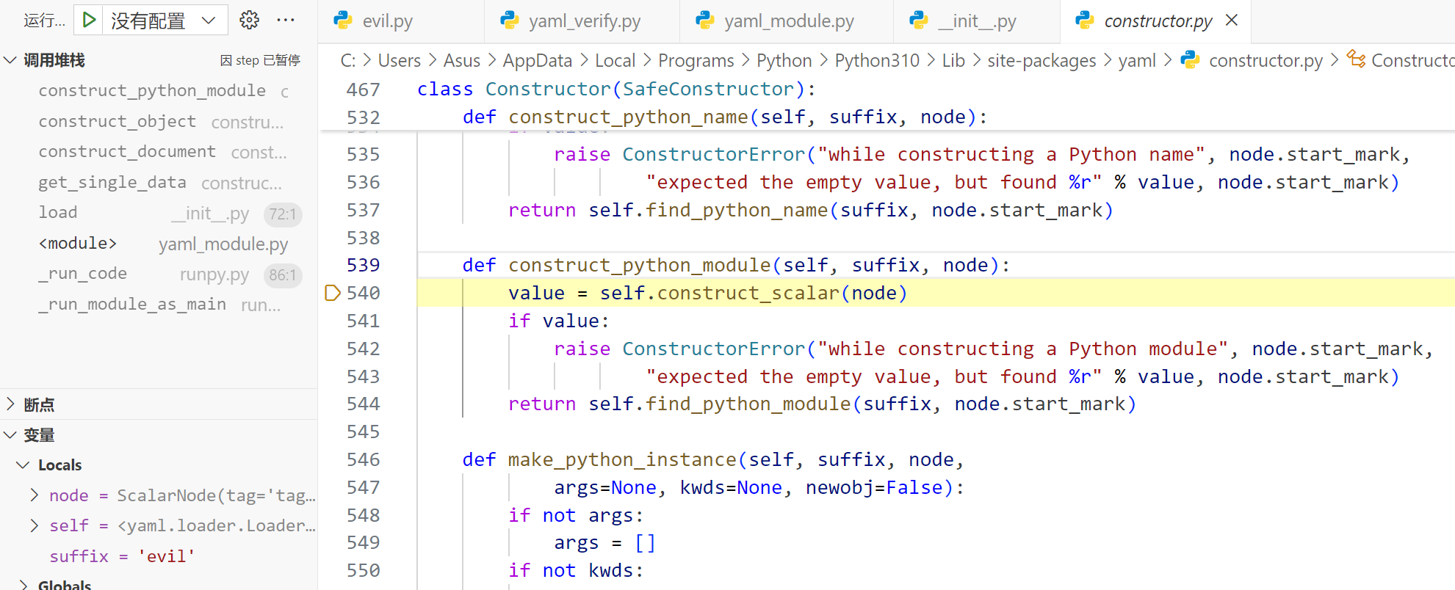
Task: Collapse the 调用堆栈 call stack section
Action: 10,60
